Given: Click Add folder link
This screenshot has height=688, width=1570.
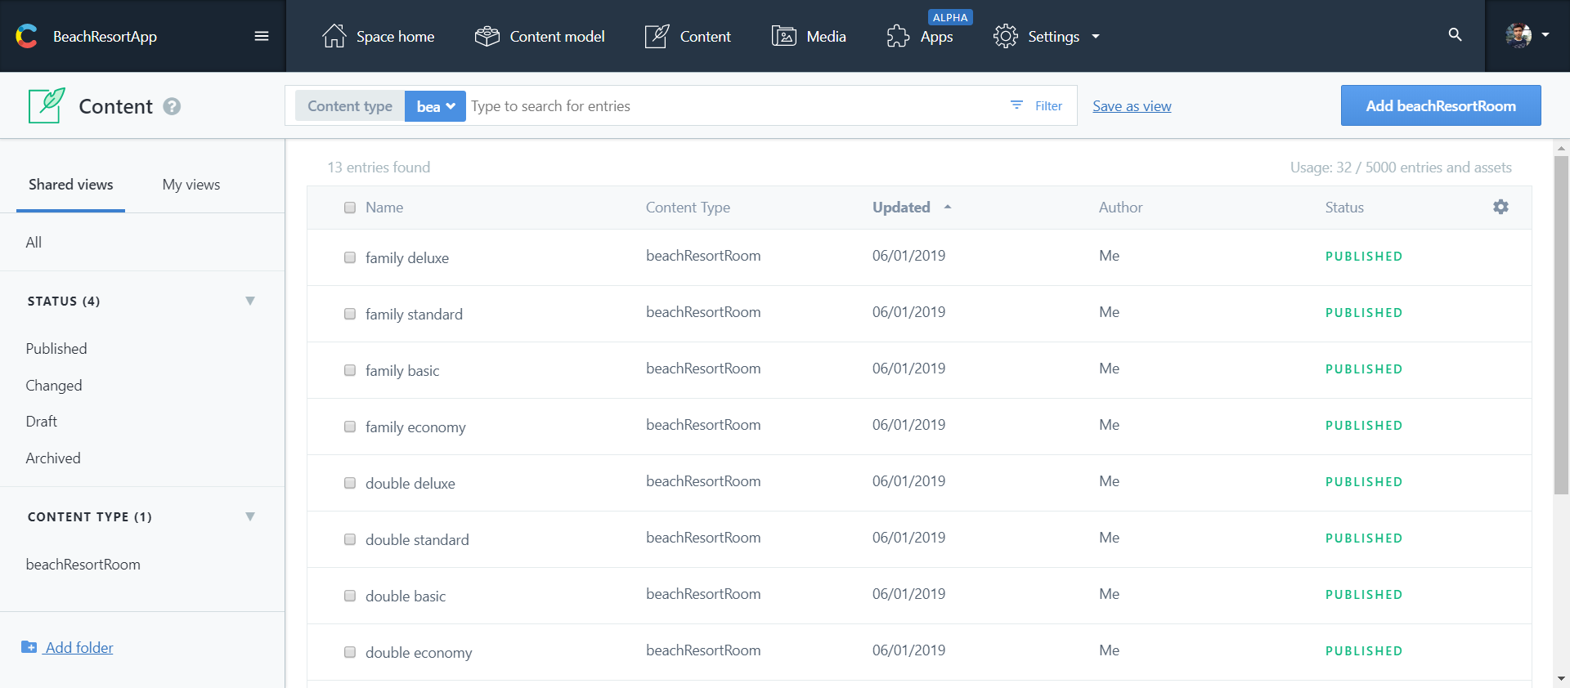Looking at the screenshot, I should pyautogui.click(x=79, y=647).
